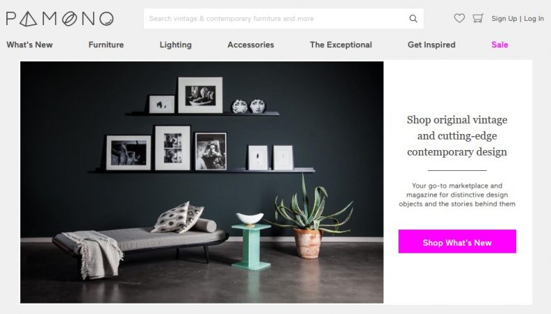Click the mint green side table in image

251,247
